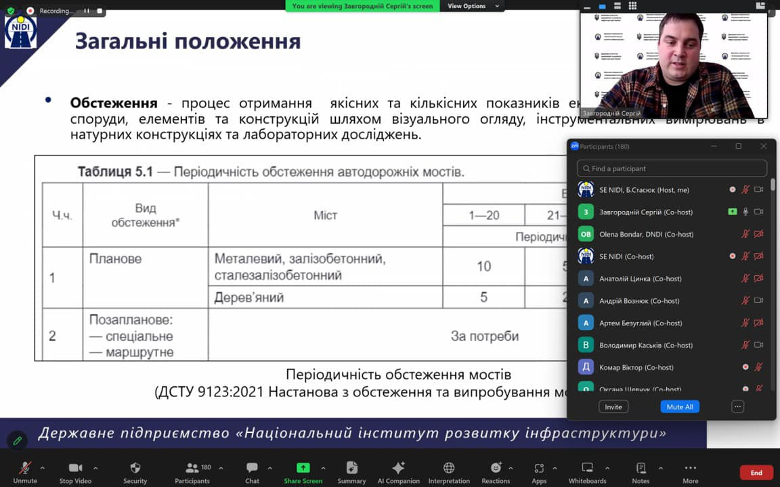
Task: Expand the View Options dropdown
Action: pyautogui.click(x=471, y=6)
